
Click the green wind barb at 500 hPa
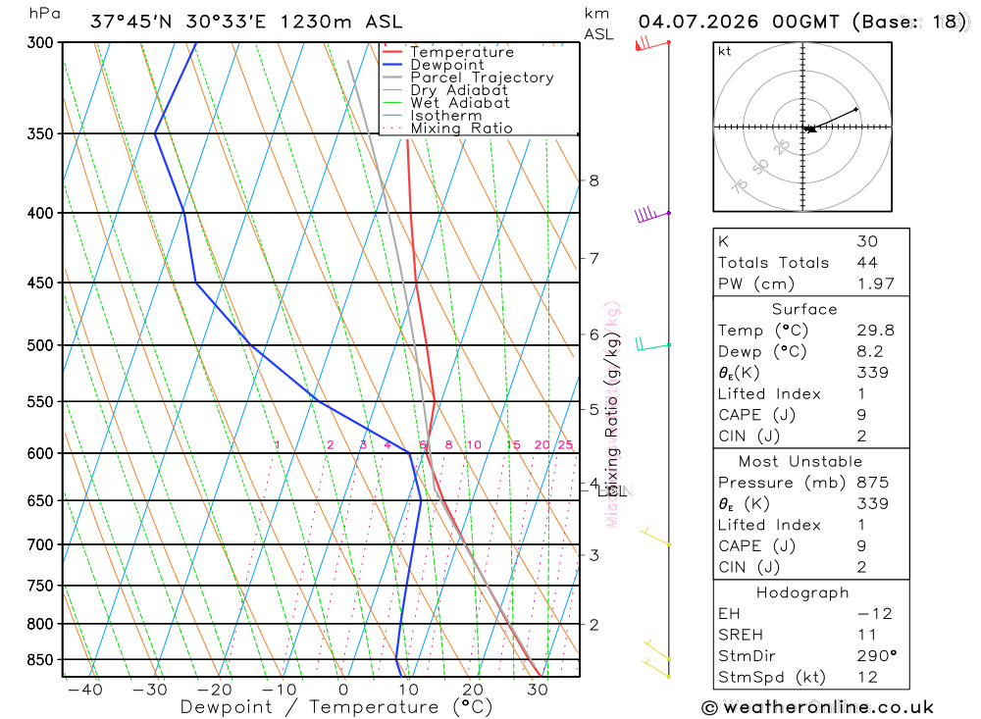(x=653, y=344)
